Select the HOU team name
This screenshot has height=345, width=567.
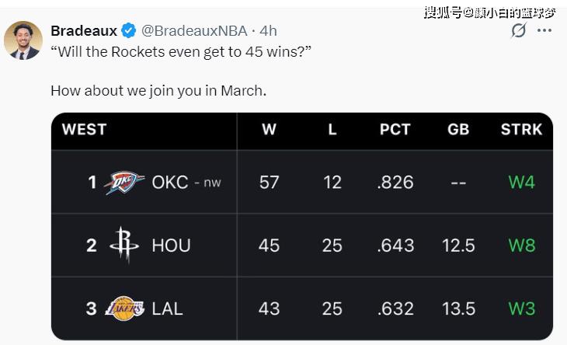tap(171, 246)
